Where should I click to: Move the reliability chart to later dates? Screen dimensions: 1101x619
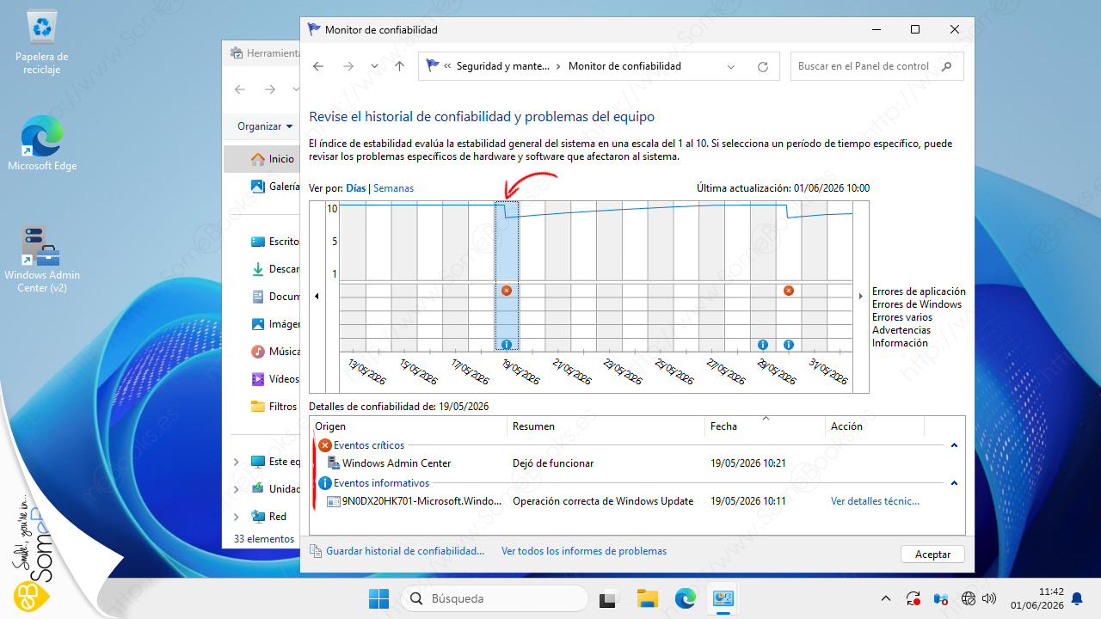coord(861,297)
